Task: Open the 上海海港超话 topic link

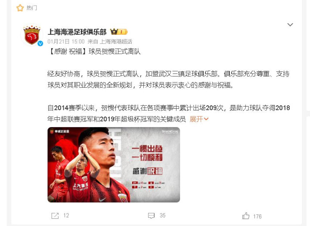Action: [x=116, y=41]
